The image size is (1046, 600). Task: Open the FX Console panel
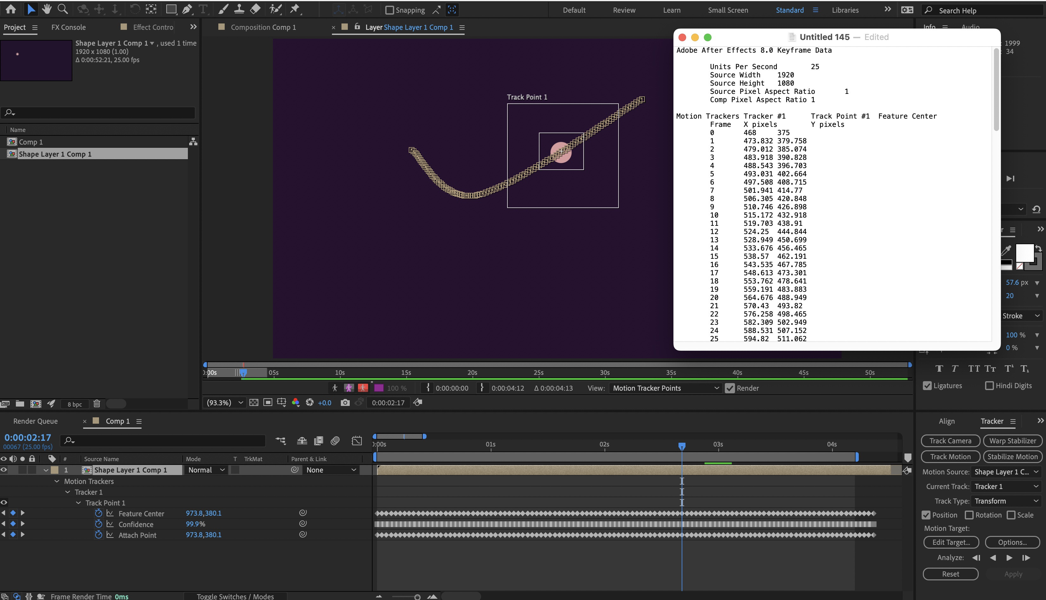69,27
